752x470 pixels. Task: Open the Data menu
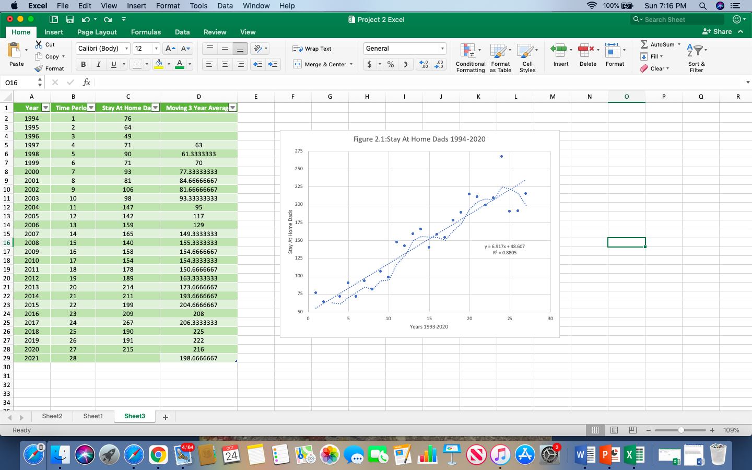pos(225,6)
